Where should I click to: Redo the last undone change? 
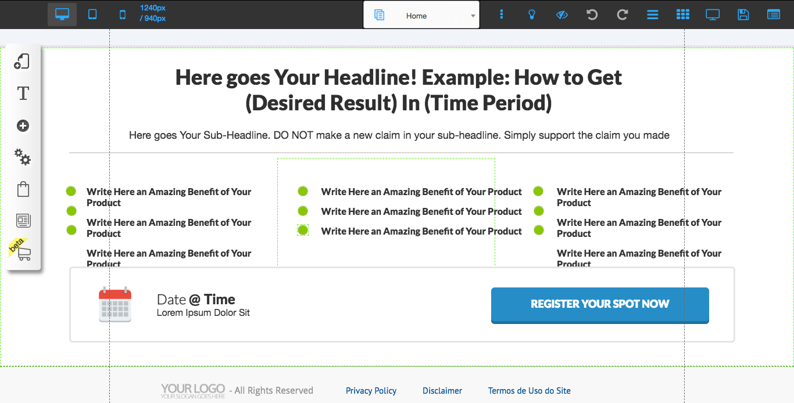[x=622, y=15]
